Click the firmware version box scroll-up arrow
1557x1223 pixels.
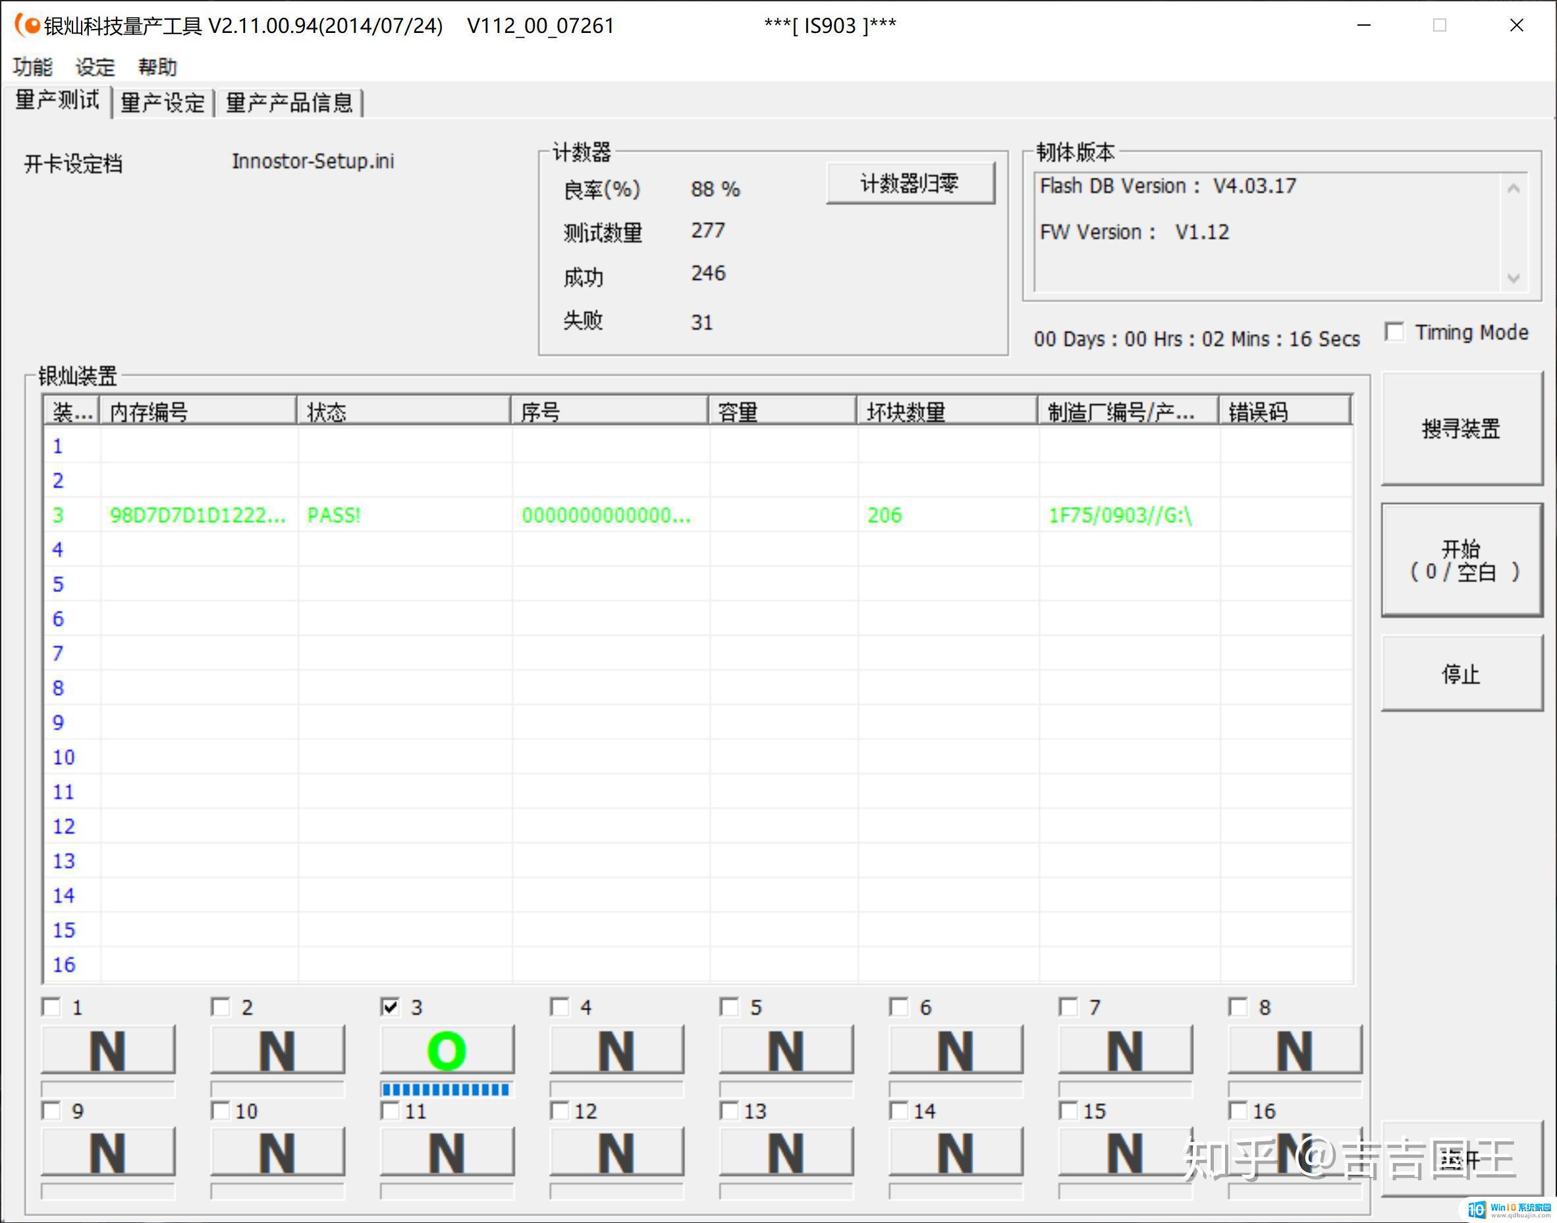pos(1514,188)
